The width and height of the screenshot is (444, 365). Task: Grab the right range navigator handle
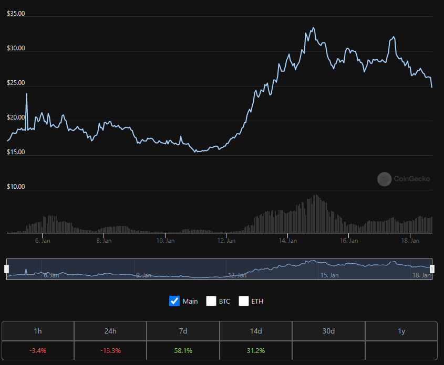click(x=432, y=269)
